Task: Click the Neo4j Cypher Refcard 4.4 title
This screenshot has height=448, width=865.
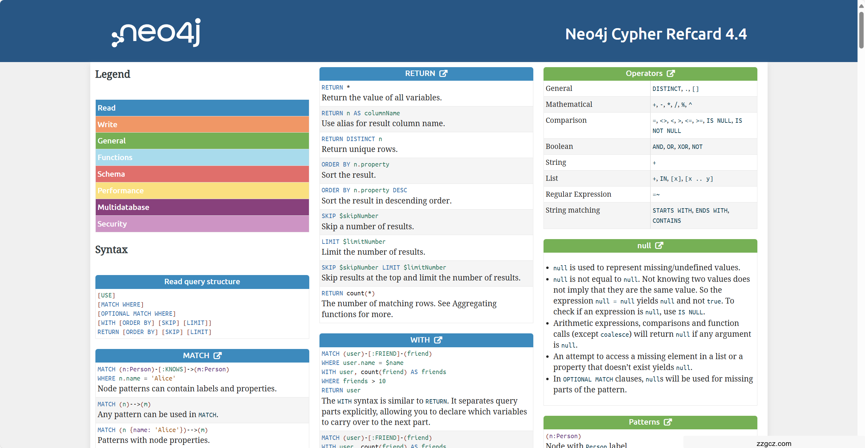Action: 656,34
